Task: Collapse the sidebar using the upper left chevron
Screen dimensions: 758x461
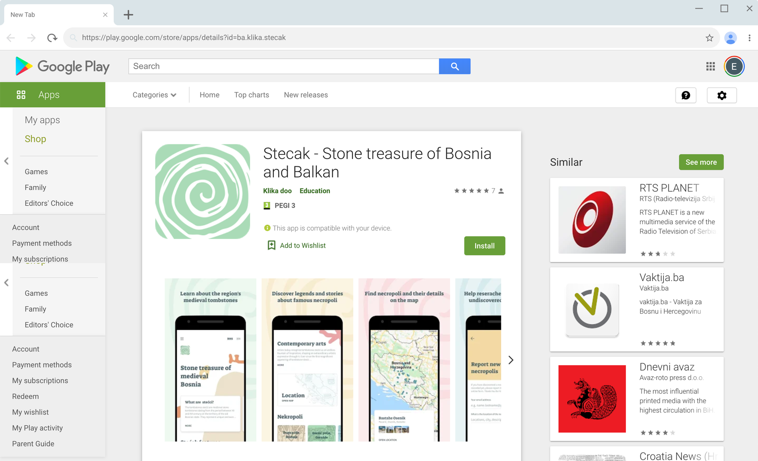Action: 6,161
